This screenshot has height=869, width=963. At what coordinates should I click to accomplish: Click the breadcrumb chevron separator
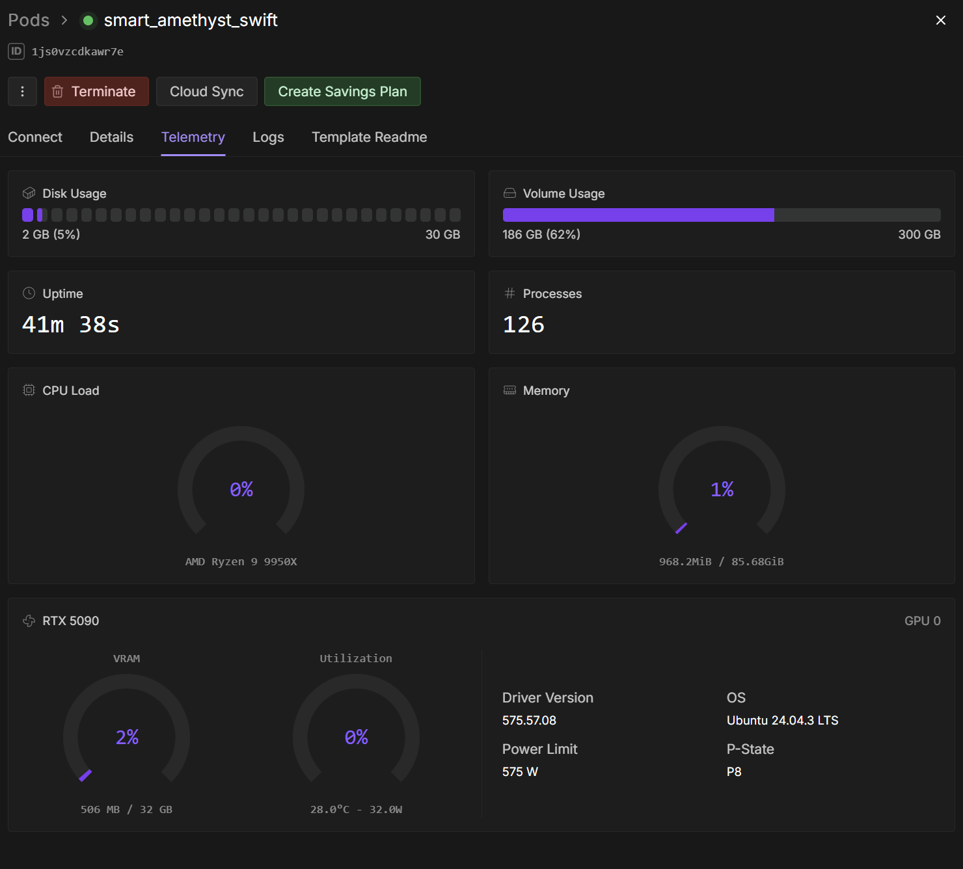(64, 20)
